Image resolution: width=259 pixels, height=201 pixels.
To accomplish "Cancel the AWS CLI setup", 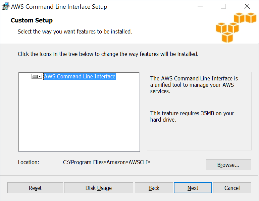I will pyautogui.click(x=232, y=188).
